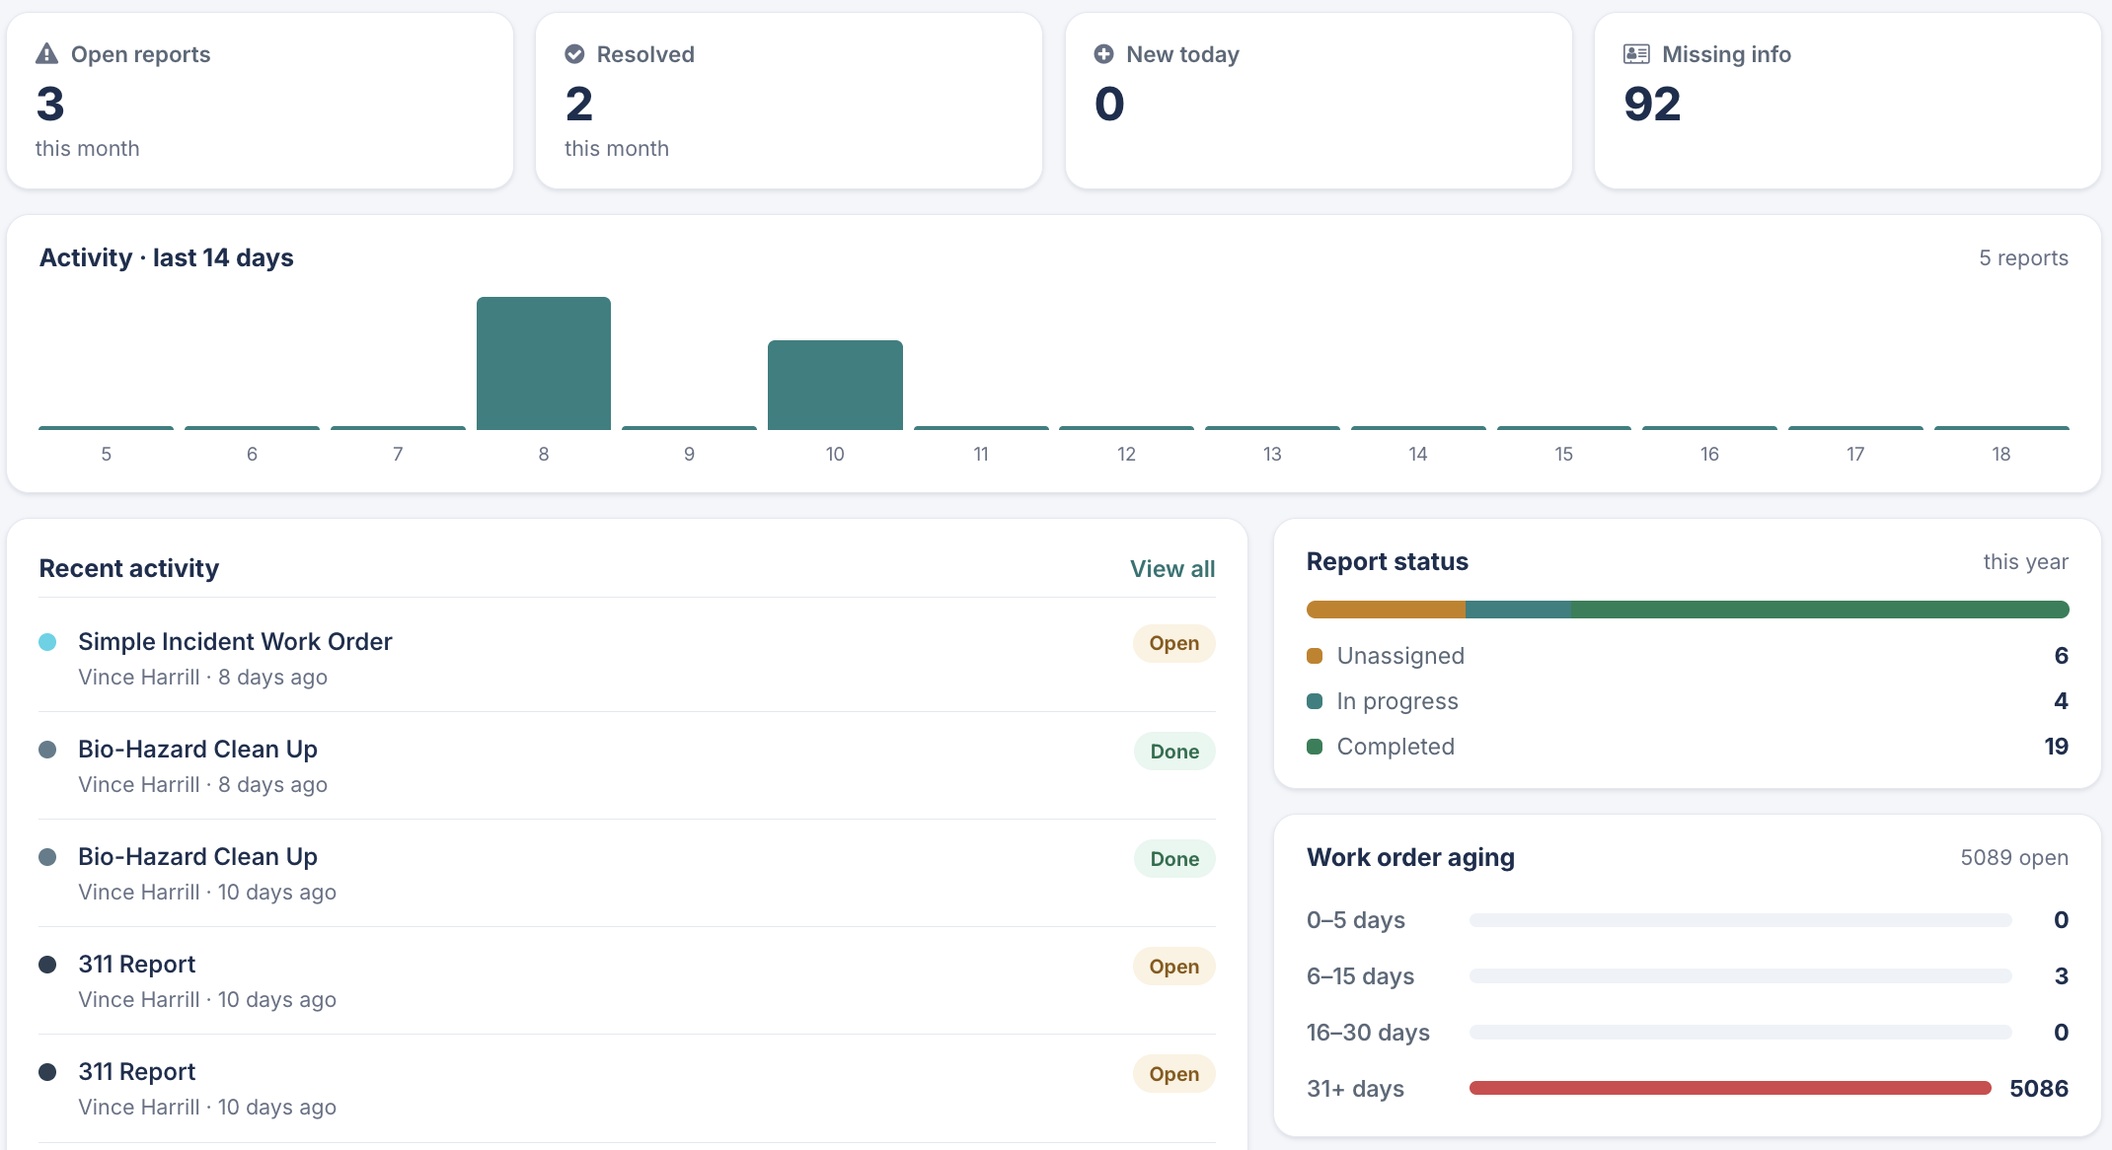Click 'Vince Harrill · 8 days ago' under Simple Incident

point(203,678)
